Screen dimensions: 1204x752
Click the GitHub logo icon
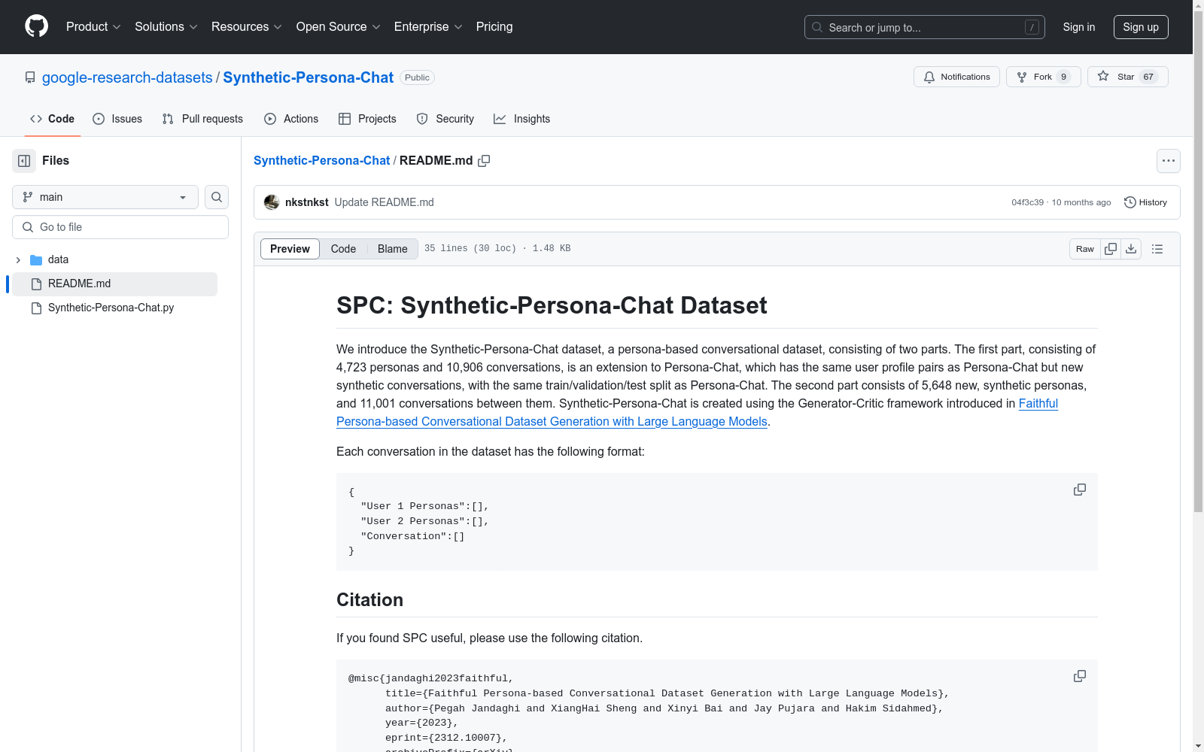36,26
